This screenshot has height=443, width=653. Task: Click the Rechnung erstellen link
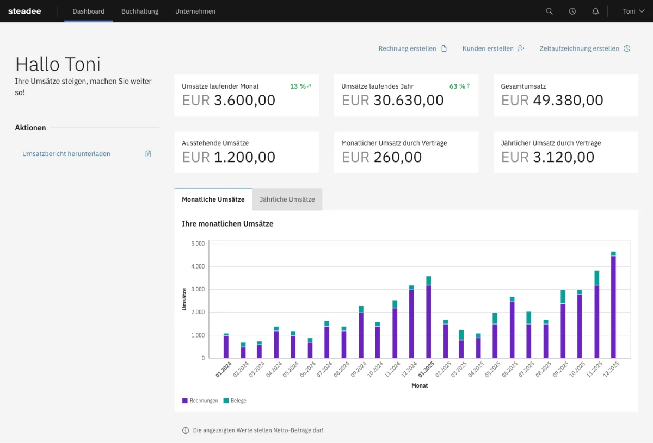408,48
